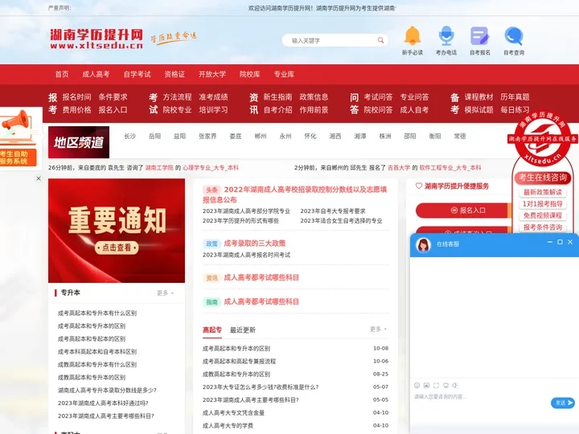This screenshot has width=579, height=434.
Task: Click the emoji icon in chat toolbar
Action: (x=417, y=385)
